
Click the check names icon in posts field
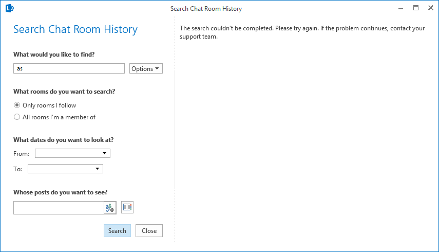110,208
